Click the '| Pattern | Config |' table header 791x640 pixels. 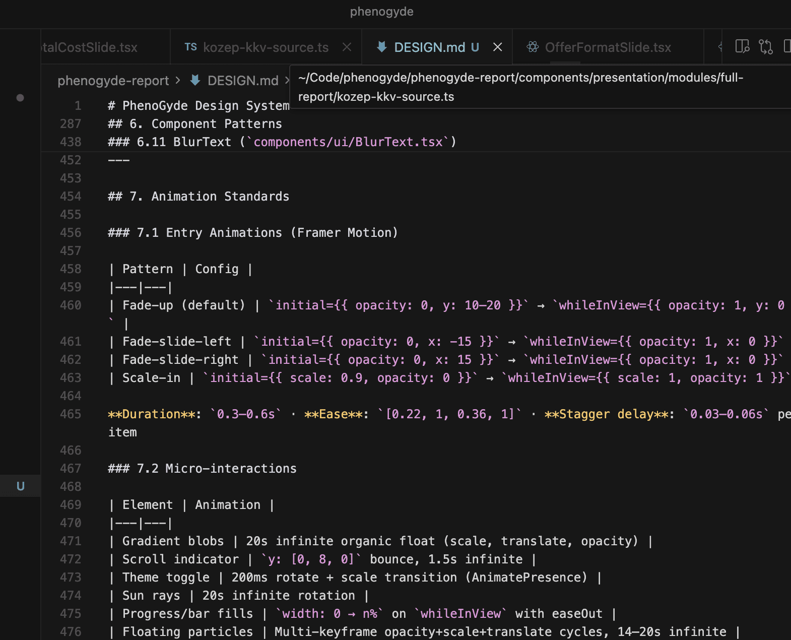[x=180, y=269]
